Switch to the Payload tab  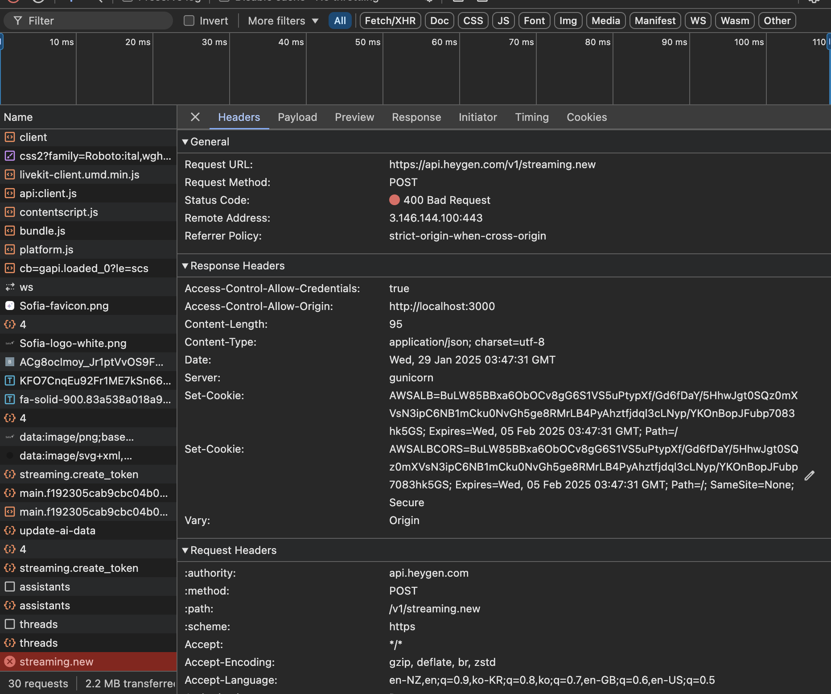point(297,117)
